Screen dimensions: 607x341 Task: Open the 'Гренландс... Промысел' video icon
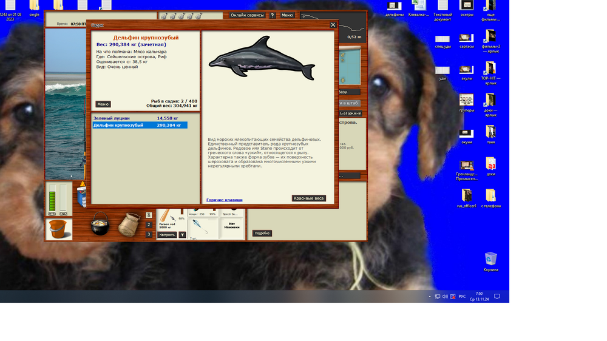[x=466, y=170]
